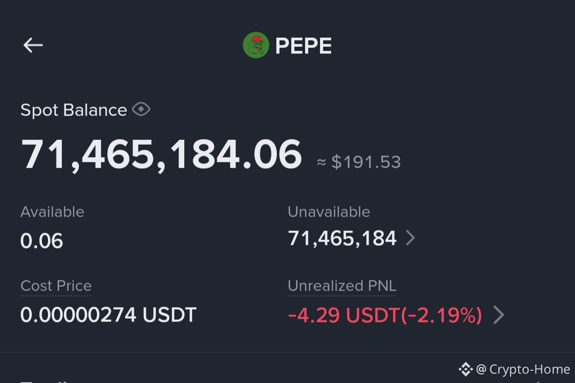Open Unrealized PNL details chevron
The height and width of the screenshot is (383, 575).
pos(499,315)
